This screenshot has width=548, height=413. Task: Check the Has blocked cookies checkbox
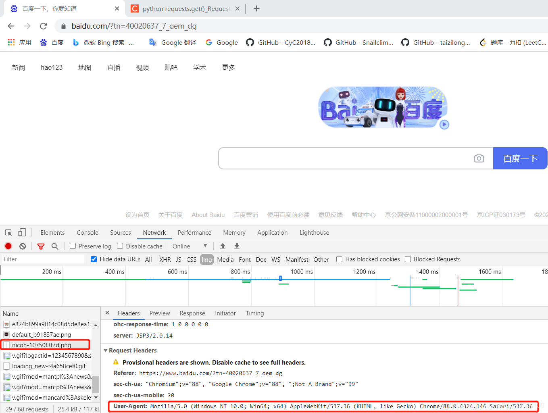340,259
